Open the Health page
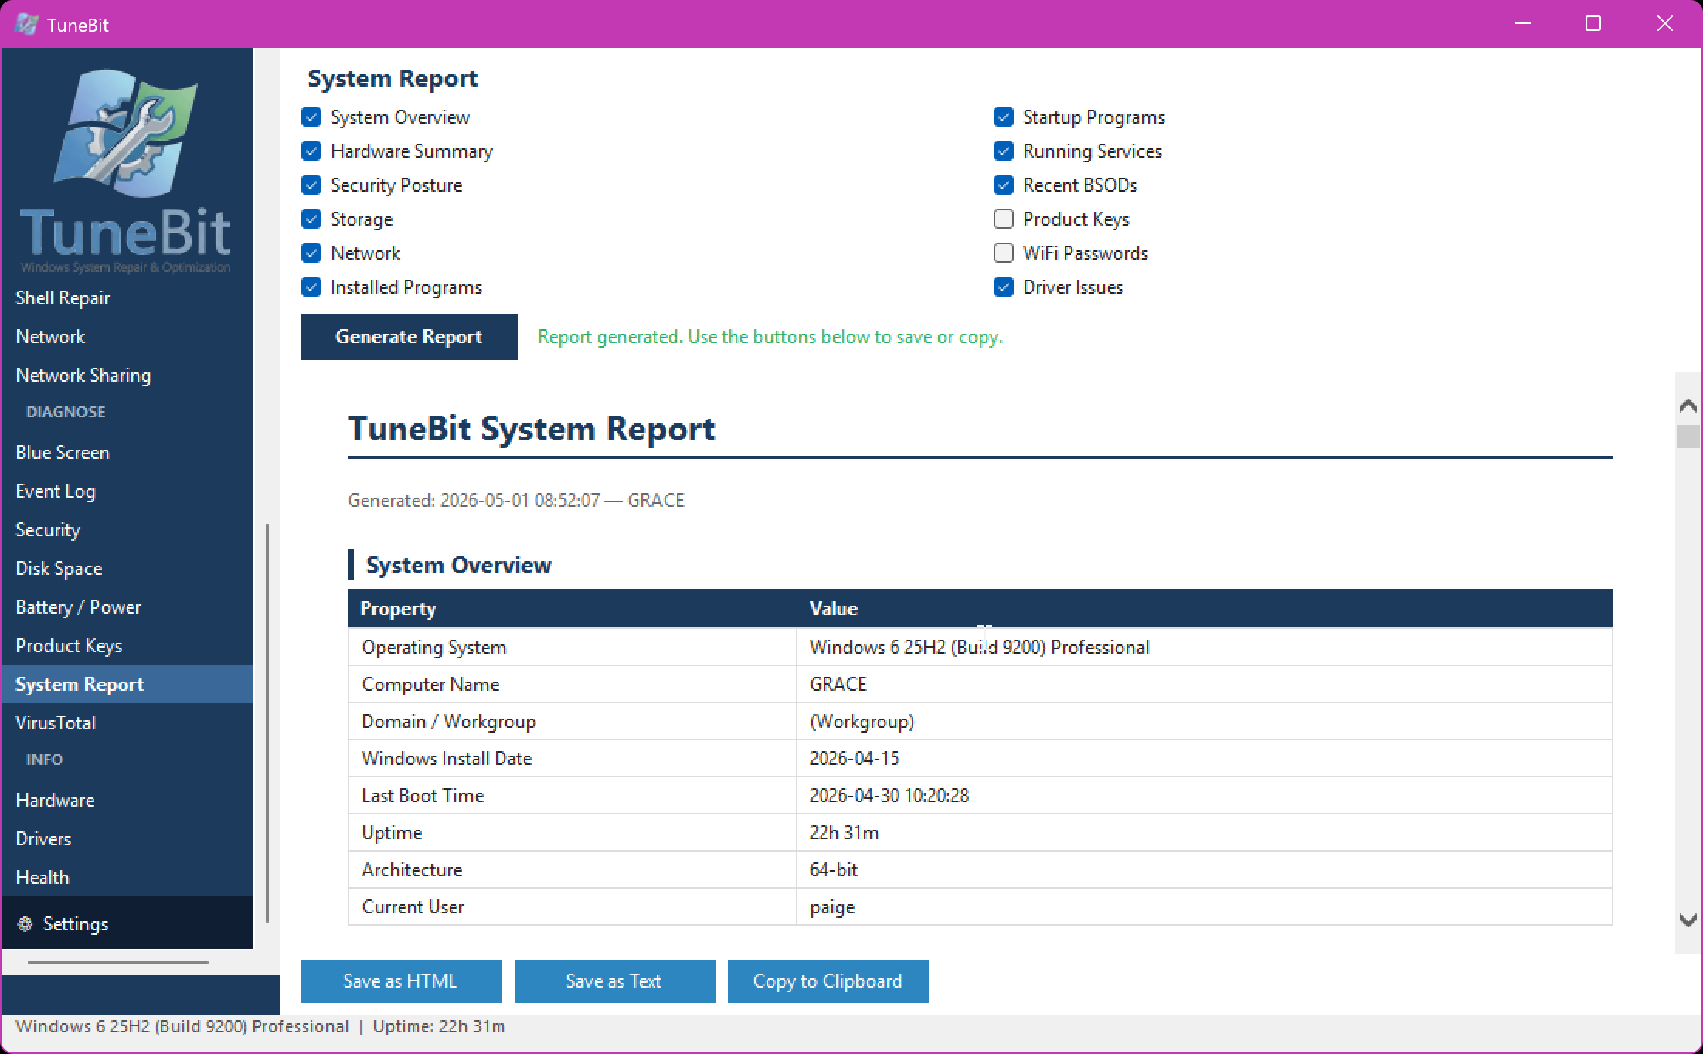 pos(127,877)
